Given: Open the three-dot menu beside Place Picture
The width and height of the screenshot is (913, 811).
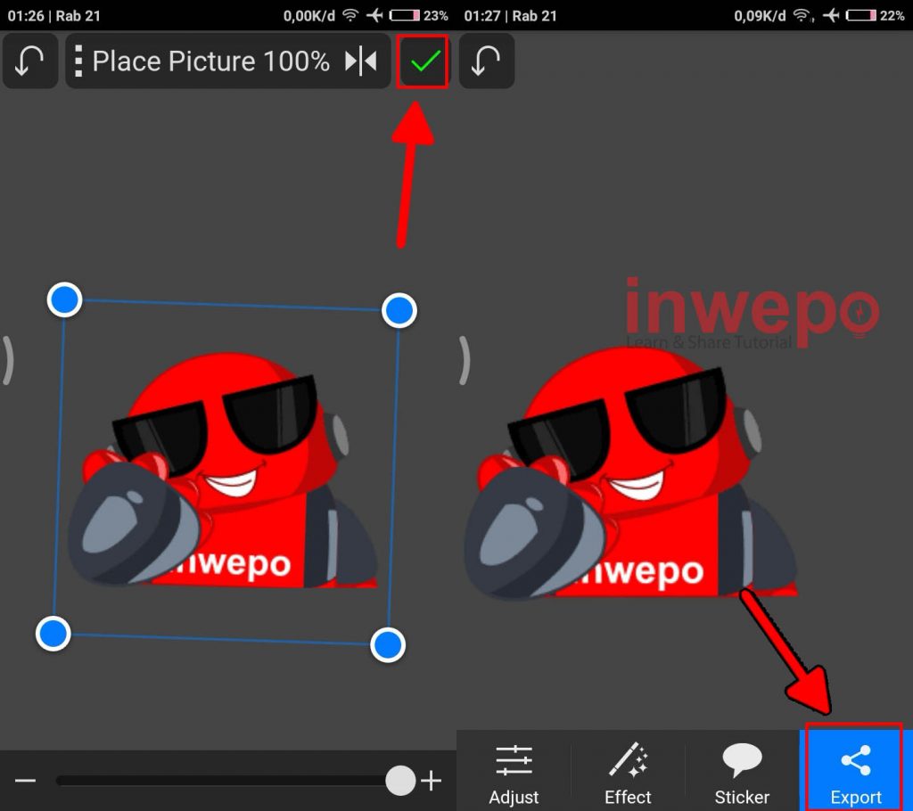Looking at the screenshot, I should point(78,61).
